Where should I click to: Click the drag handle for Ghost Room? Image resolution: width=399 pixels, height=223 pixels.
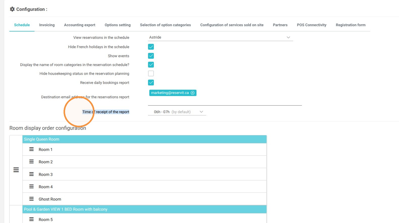coord(32,199)
